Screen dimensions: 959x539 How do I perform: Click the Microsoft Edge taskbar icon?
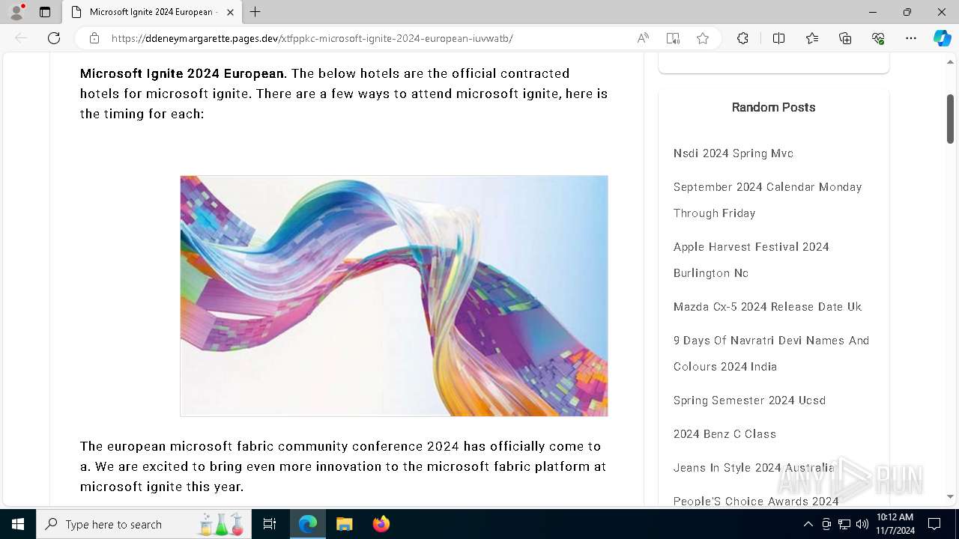pos(308,524)
